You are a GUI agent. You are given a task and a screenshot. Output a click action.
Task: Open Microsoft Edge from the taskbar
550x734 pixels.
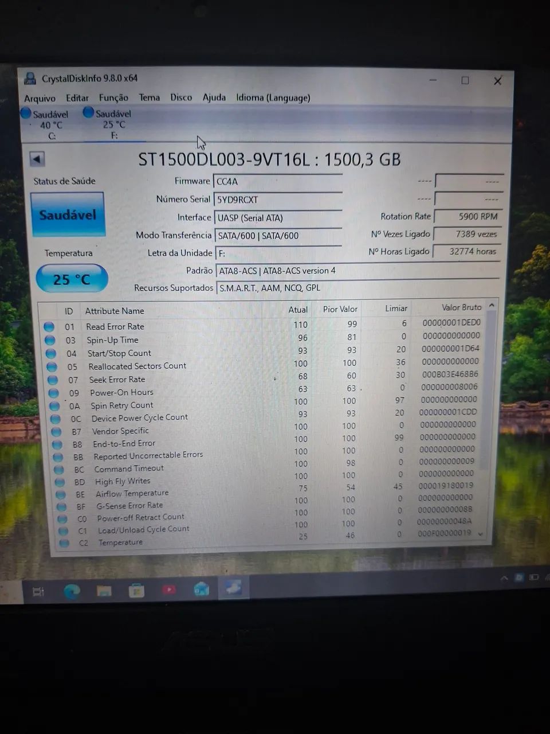click(72, 591)
